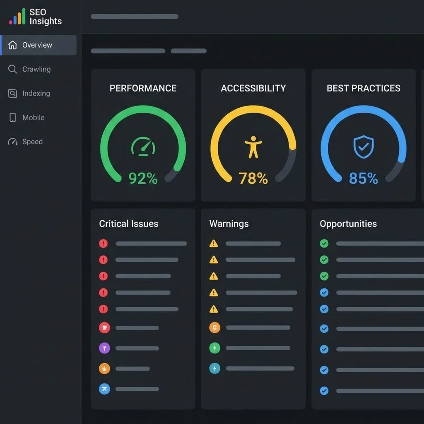The image size is (424, 424).
Task: Select the Overview home icon
Action: tap(12, 45)
